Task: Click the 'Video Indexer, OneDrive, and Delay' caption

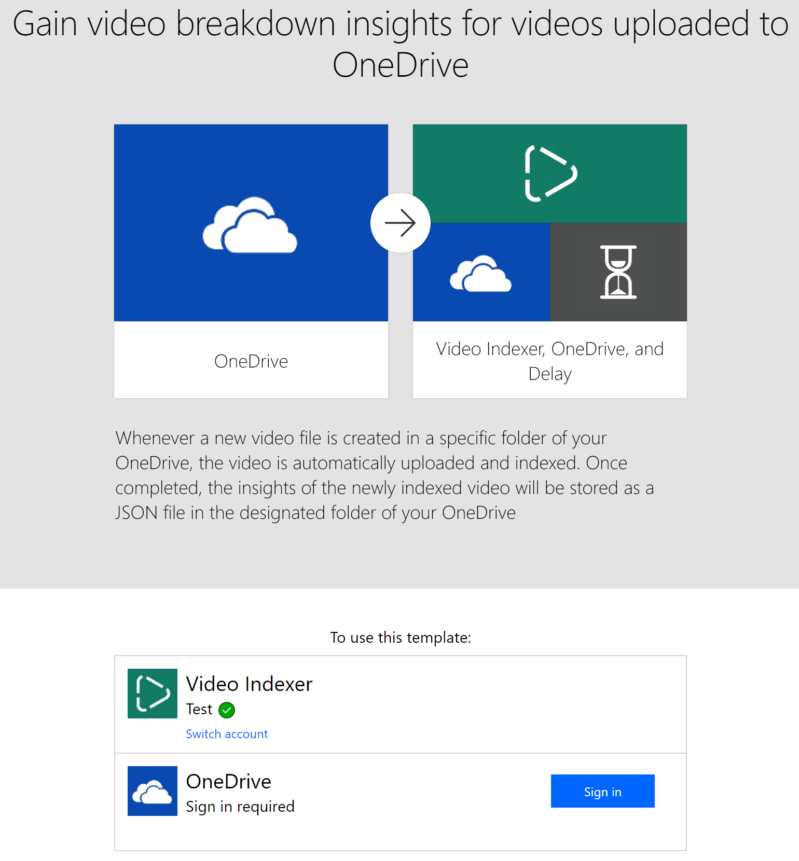Action: click(x=550, y=361)
